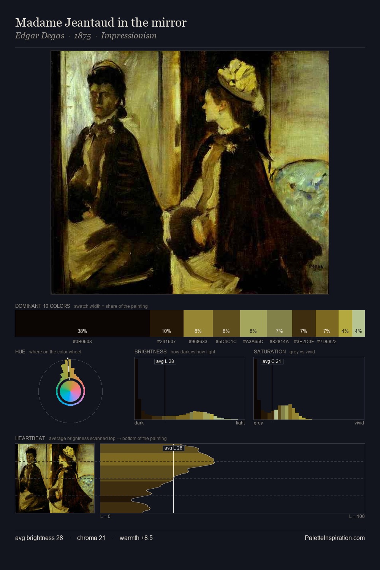Click the 'HUE' section heading
The width and height of the screenshot is (380, 570).
(20, 351)
